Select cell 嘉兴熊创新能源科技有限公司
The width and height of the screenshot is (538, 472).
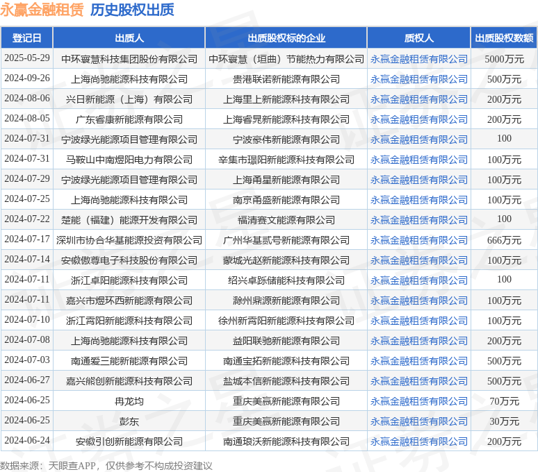tap(129, 381)
